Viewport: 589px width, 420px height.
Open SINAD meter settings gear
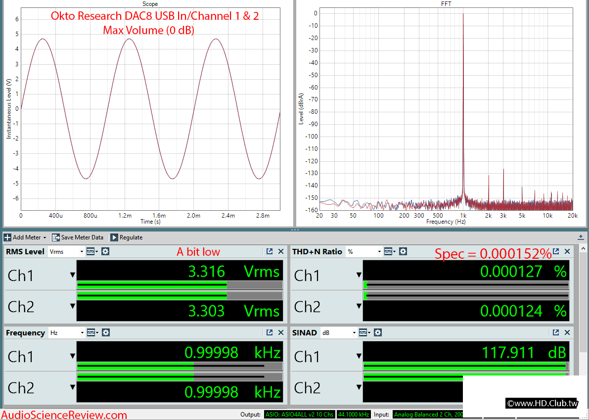378,333
